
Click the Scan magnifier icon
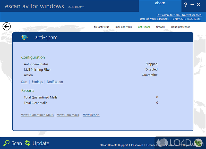pyautogui.click(x=6, y=143)
